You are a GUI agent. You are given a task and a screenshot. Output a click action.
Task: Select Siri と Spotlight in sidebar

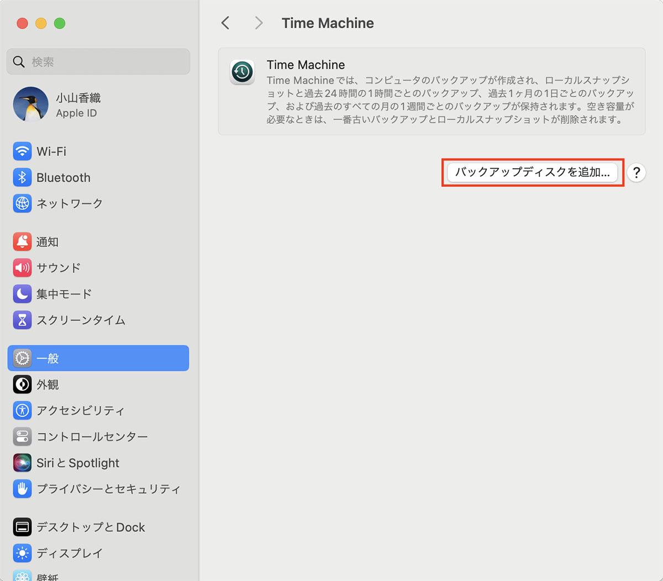98,463
